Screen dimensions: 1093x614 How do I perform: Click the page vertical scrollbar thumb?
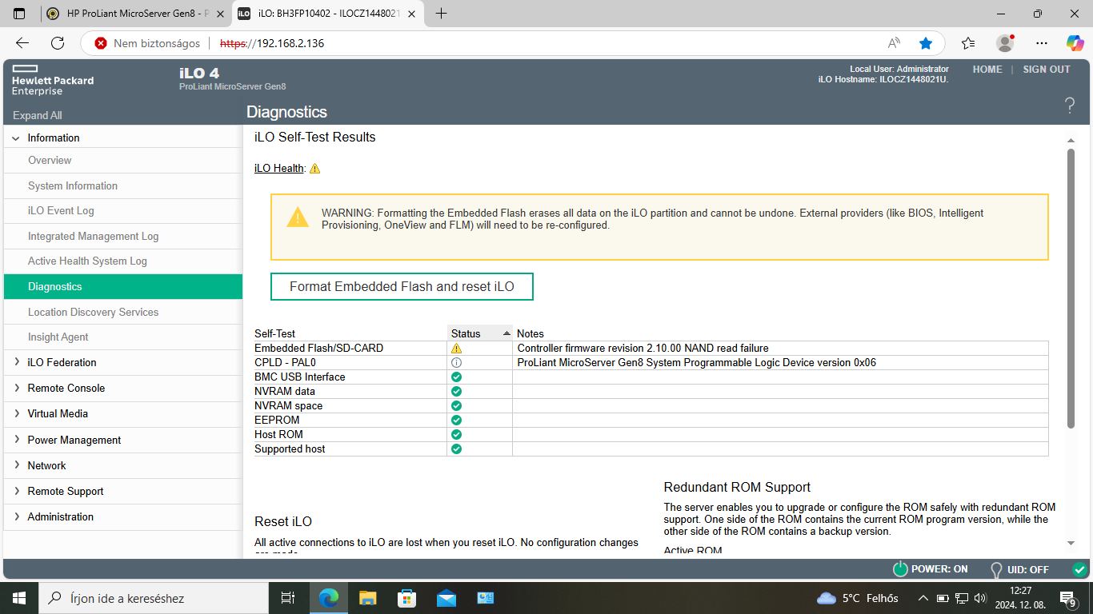[x=1071, y=288]
